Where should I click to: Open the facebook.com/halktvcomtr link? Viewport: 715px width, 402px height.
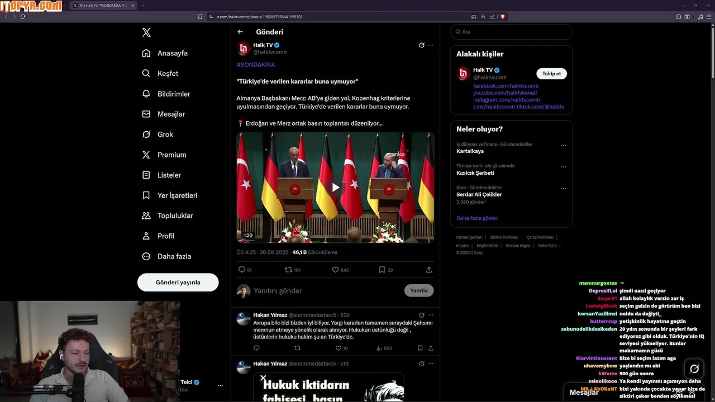(x=506, y=86)
